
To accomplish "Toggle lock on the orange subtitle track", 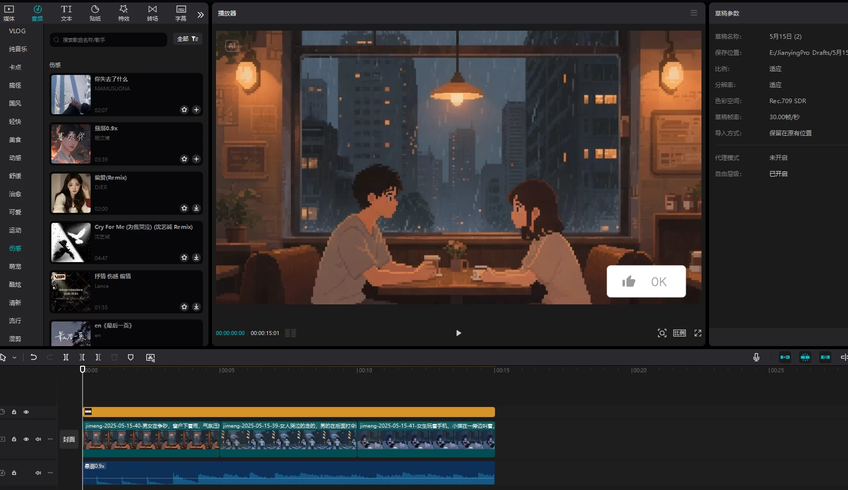I will (14, 412).
